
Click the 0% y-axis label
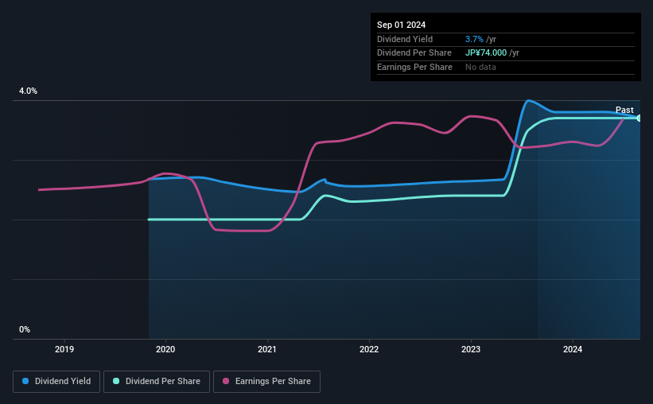[25, 329]
